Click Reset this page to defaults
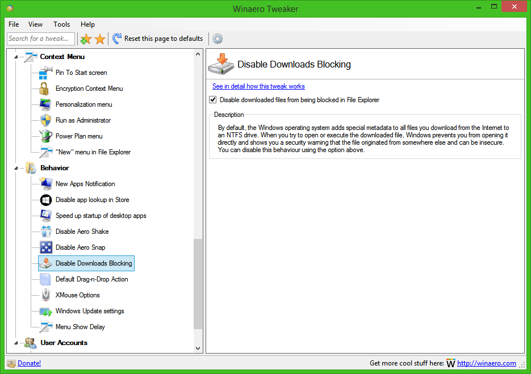Image resolution: width=531 pixels, height=374 pixels. pyautogui.click(x=157, y=39)
